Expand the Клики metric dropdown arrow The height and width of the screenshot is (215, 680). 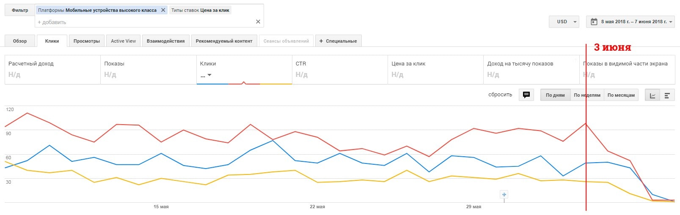pos(209,75)
